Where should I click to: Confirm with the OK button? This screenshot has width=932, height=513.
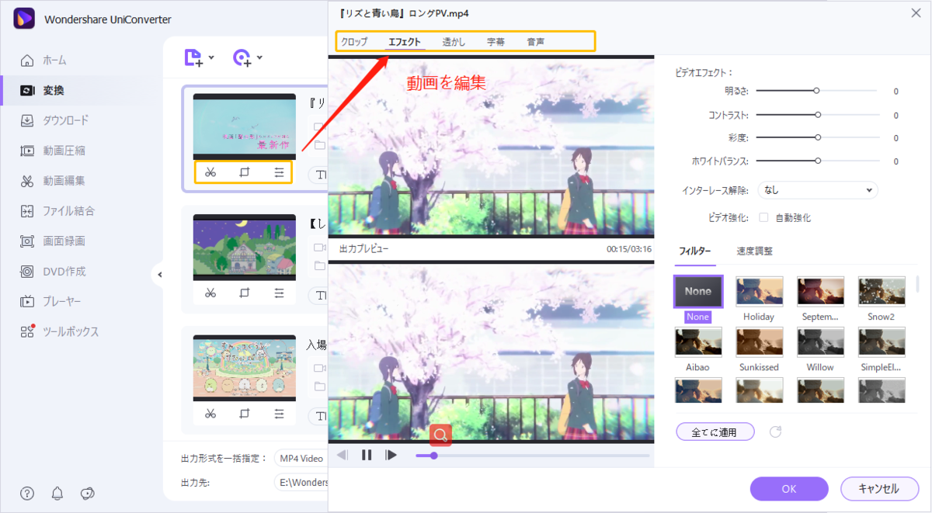789,489
